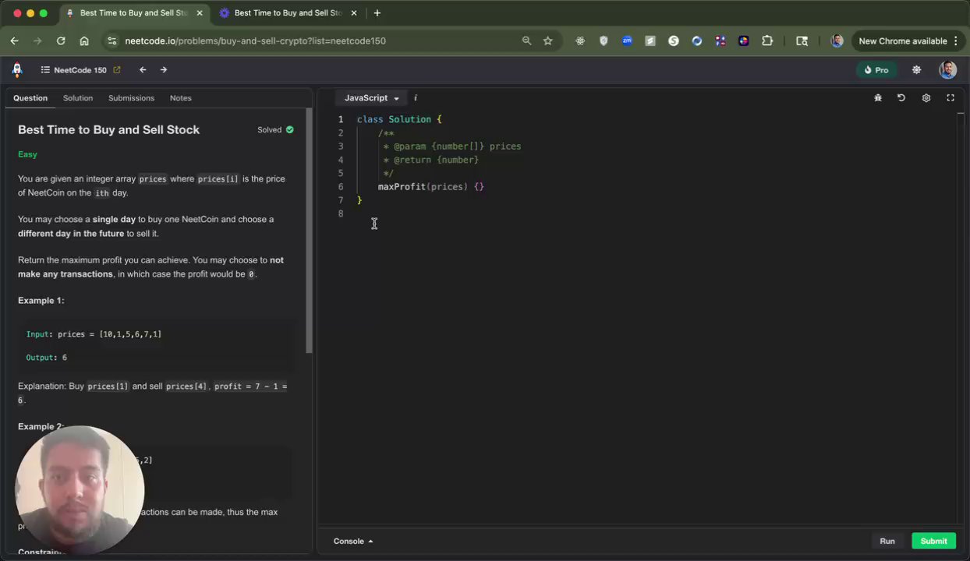Click the NeetCode rocket logo
Viewport: 970px width, 561px height.
coord(17,70)
